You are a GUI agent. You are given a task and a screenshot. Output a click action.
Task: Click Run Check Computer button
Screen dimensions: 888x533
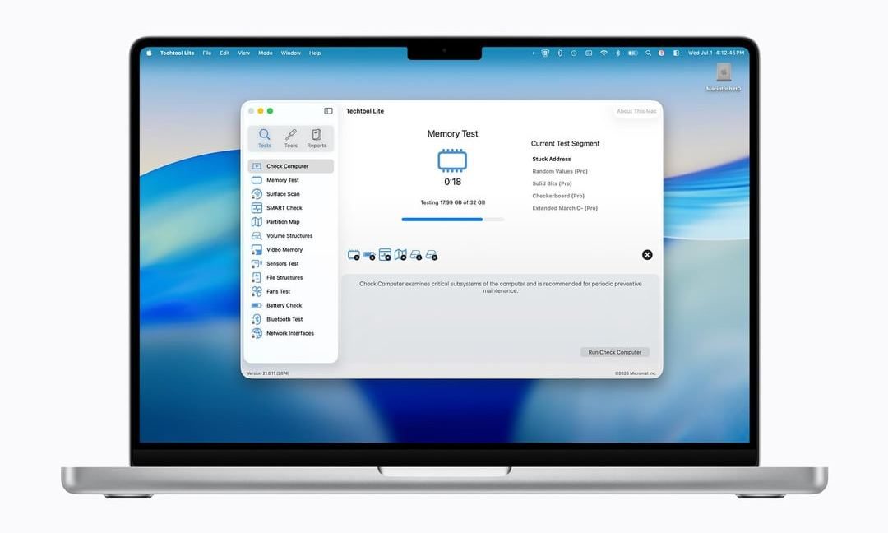click(x=615, y=352)
